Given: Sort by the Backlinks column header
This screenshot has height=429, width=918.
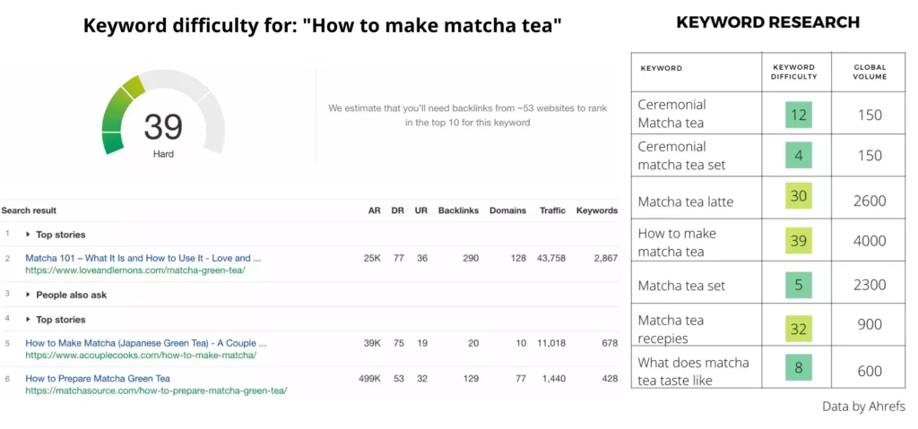Looking at the screenshot, I should 459,210.
